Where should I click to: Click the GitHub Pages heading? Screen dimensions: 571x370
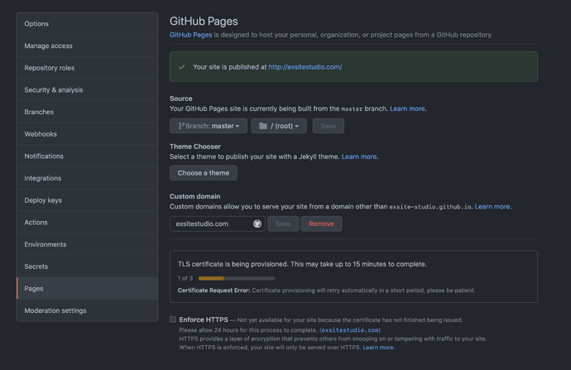tap(204, 22)
